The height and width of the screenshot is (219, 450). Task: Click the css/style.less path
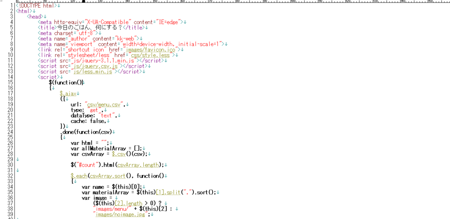pyautogui.click(x=150, y=55)
